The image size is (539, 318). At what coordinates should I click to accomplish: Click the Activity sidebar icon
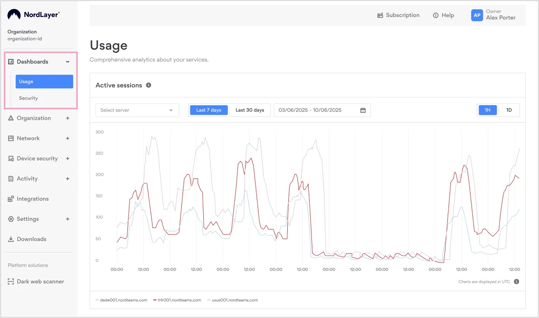pos(11,179)
